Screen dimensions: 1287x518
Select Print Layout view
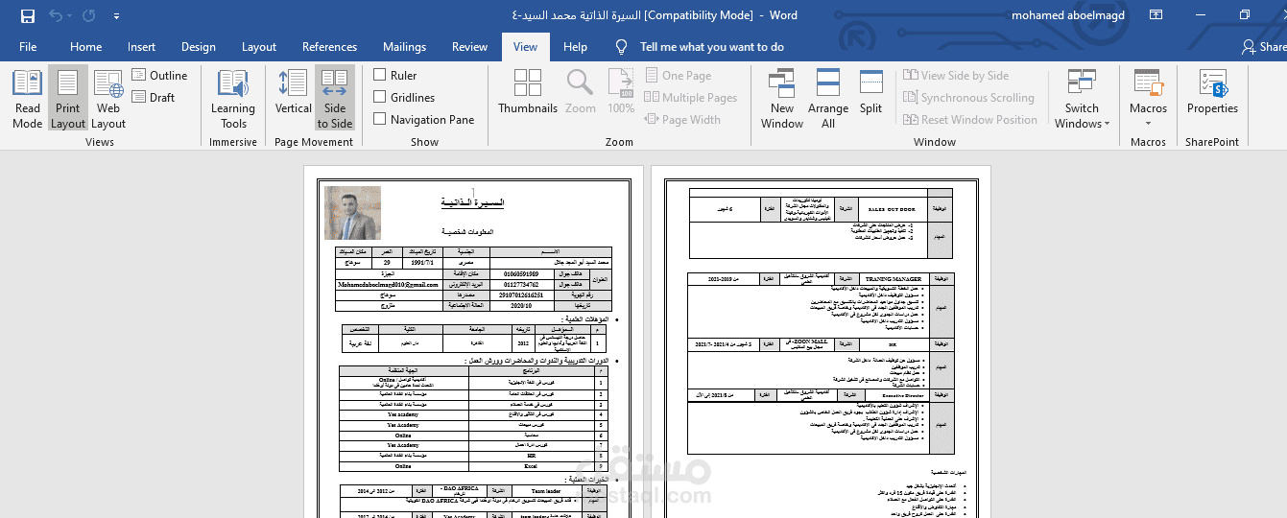(x=68, y=99)
